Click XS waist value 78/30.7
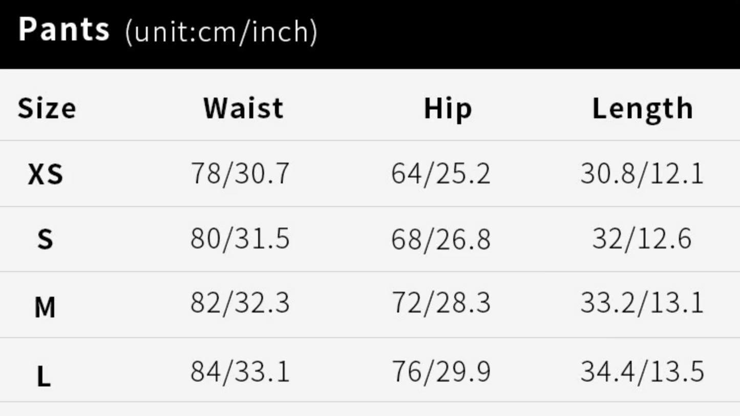Viewport: 740px width, 416px height. tap(240, 173)
